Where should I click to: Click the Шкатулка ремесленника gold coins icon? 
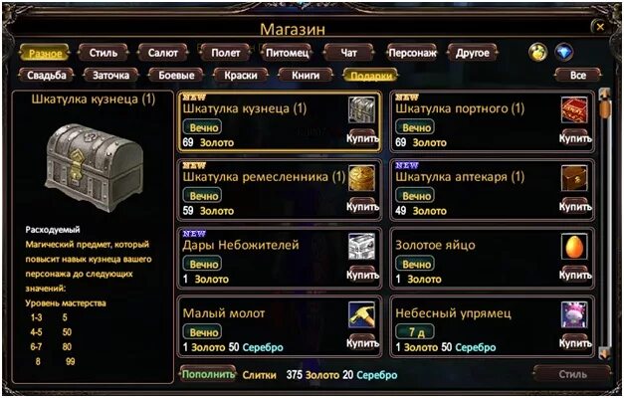click(361, 178)
